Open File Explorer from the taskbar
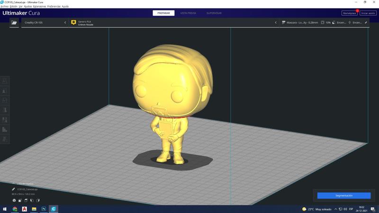Image resolution: width=379 pixels, height=213 pixels. tap(34, 209)
